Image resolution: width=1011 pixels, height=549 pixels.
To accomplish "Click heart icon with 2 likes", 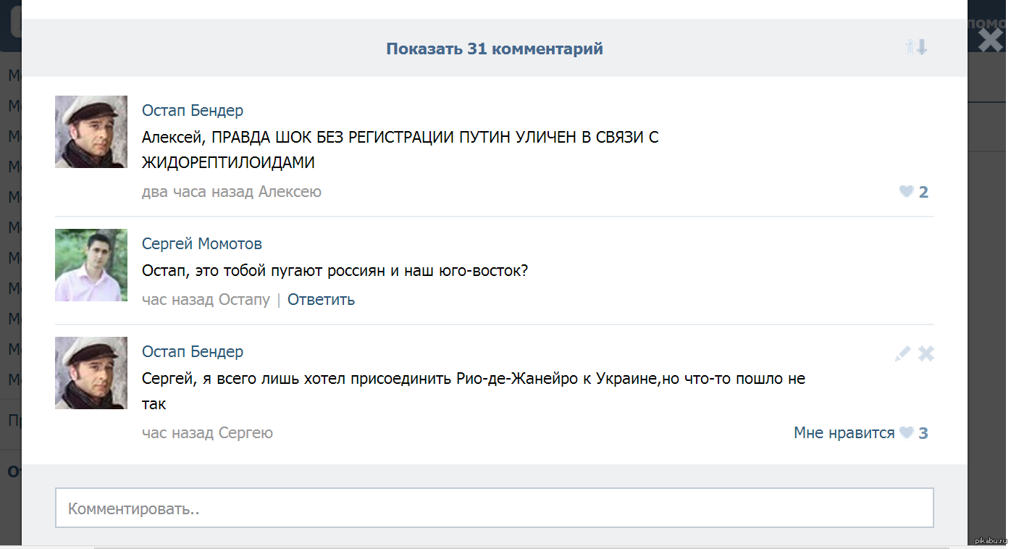I will [906, 192].
